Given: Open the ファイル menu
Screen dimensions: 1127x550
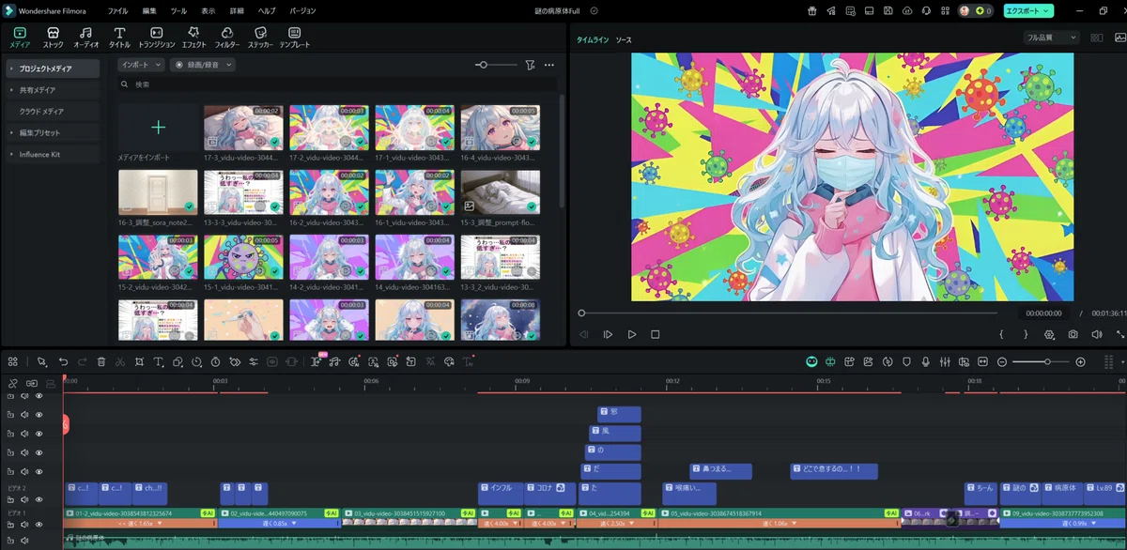Looking at the screenshot, I should pyautogui.click(x=117, y=10).
